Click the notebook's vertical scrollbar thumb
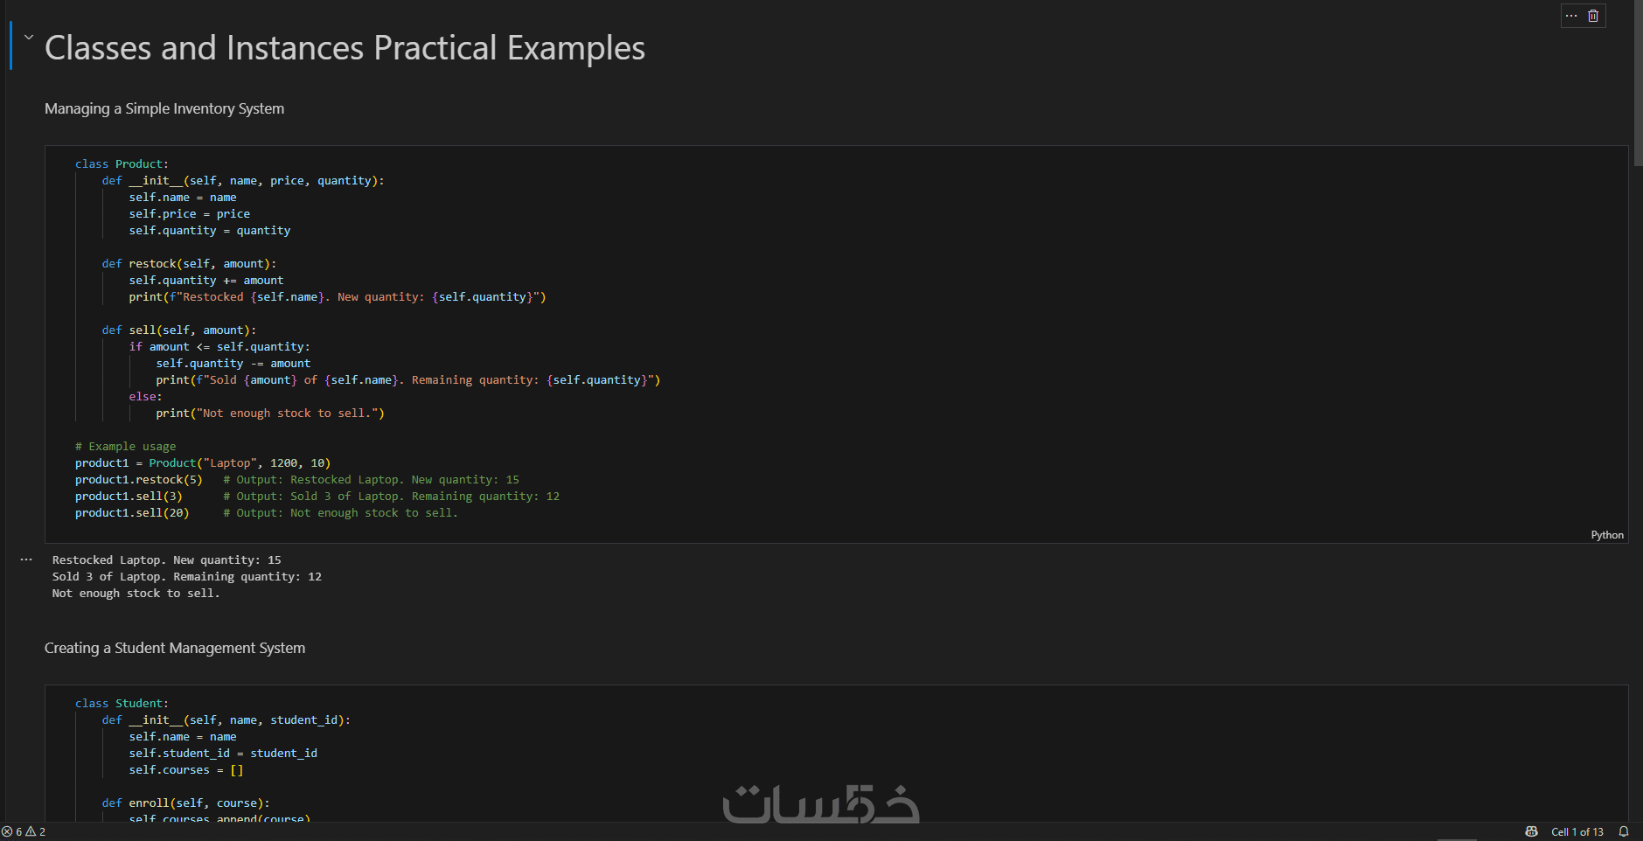The width and height of the screenshot is (1643, 841). [1638, 83]
